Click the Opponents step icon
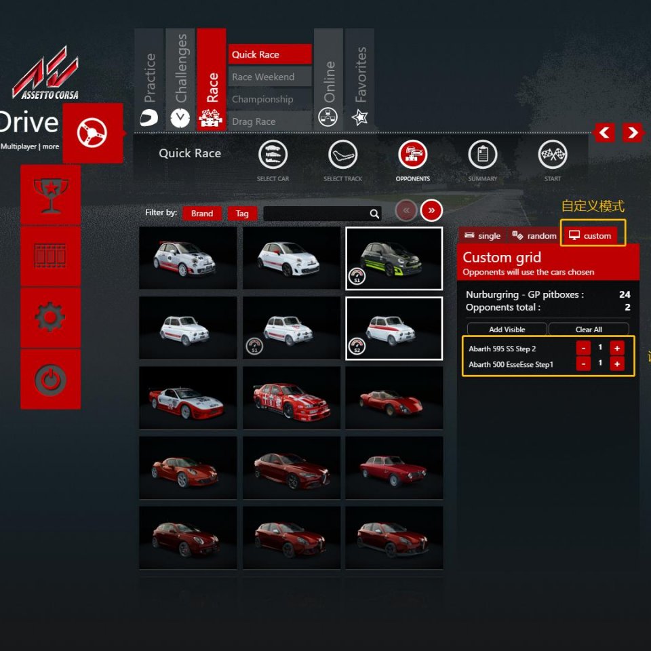The image size is (651, 651). click(413, 155)
